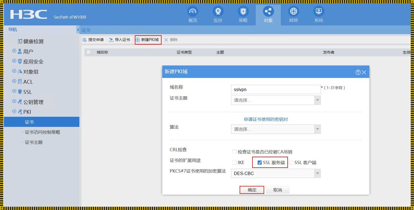Screen dimensions: 414x210
Task: Collapse the PKI tree node
Action: click(x=14, y=111)
